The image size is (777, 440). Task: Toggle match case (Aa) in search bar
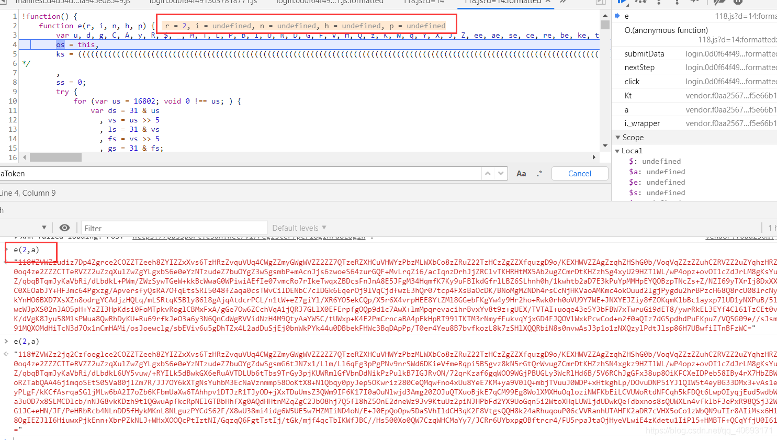click(x=521, y=174)
